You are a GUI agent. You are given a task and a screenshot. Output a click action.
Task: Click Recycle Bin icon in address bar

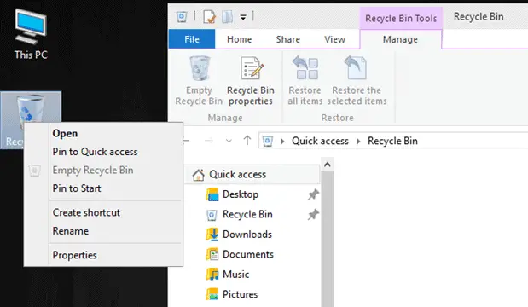(x=267, y=141)
